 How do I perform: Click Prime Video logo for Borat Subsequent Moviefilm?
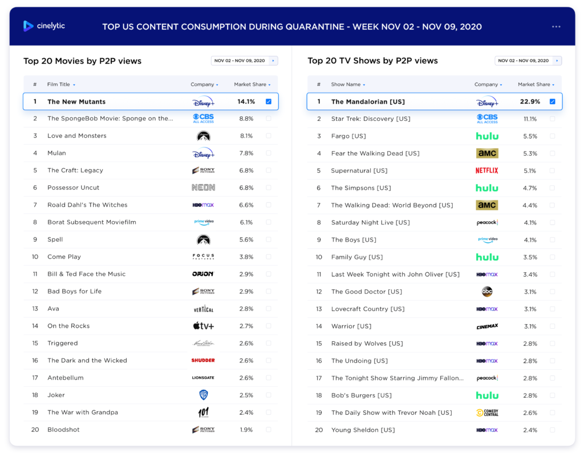204,222
